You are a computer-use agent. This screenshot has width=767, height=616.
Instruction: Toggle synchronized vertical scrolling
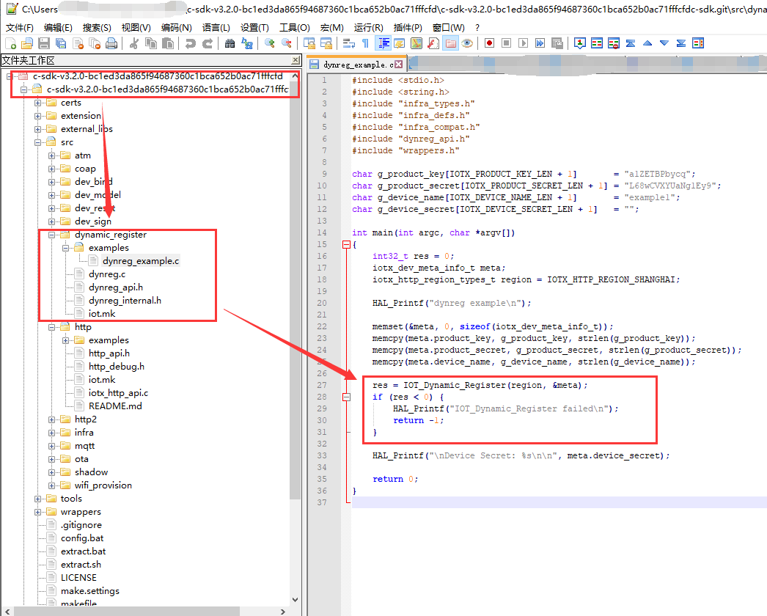(x=309, y=43)
